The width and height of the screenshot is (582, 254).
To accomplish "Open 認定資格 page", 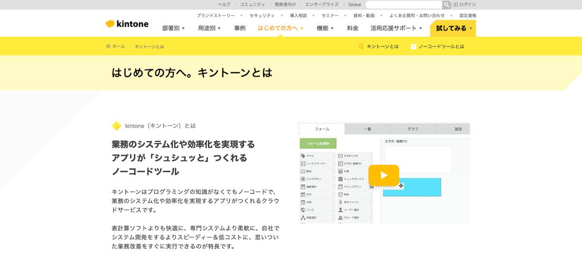I will [468, 16].
